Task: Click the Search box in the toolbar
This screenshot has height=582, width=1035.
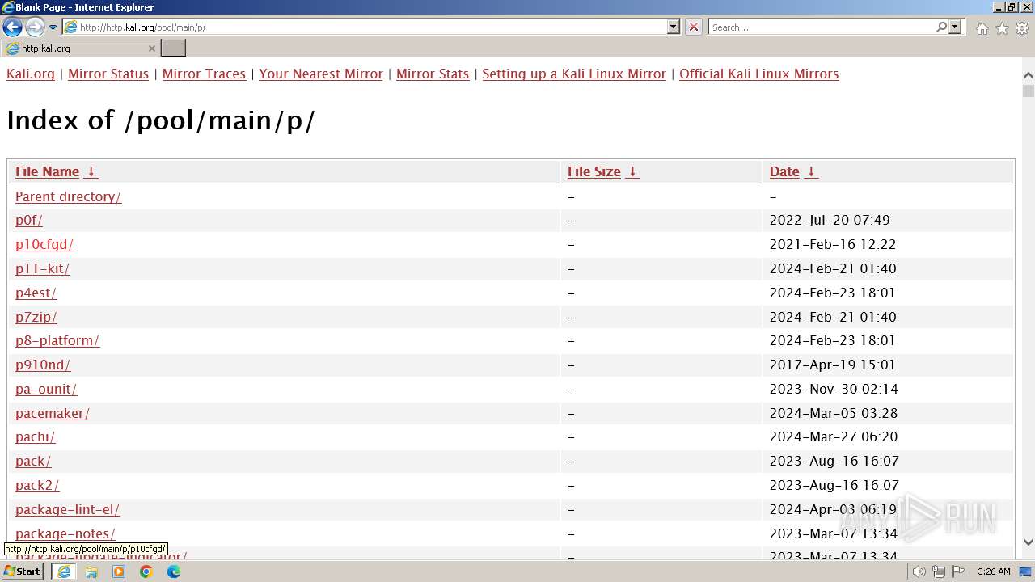Action: pyautogui.click(x=821, y=27)
